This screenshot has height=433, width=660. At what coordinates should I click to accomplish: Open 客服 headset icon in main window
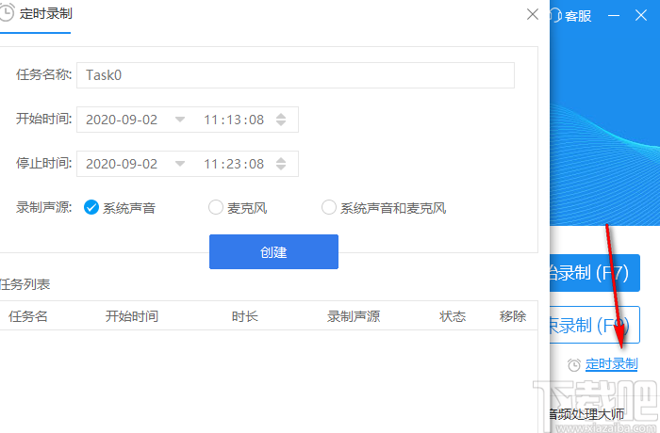tap(555, 16)
